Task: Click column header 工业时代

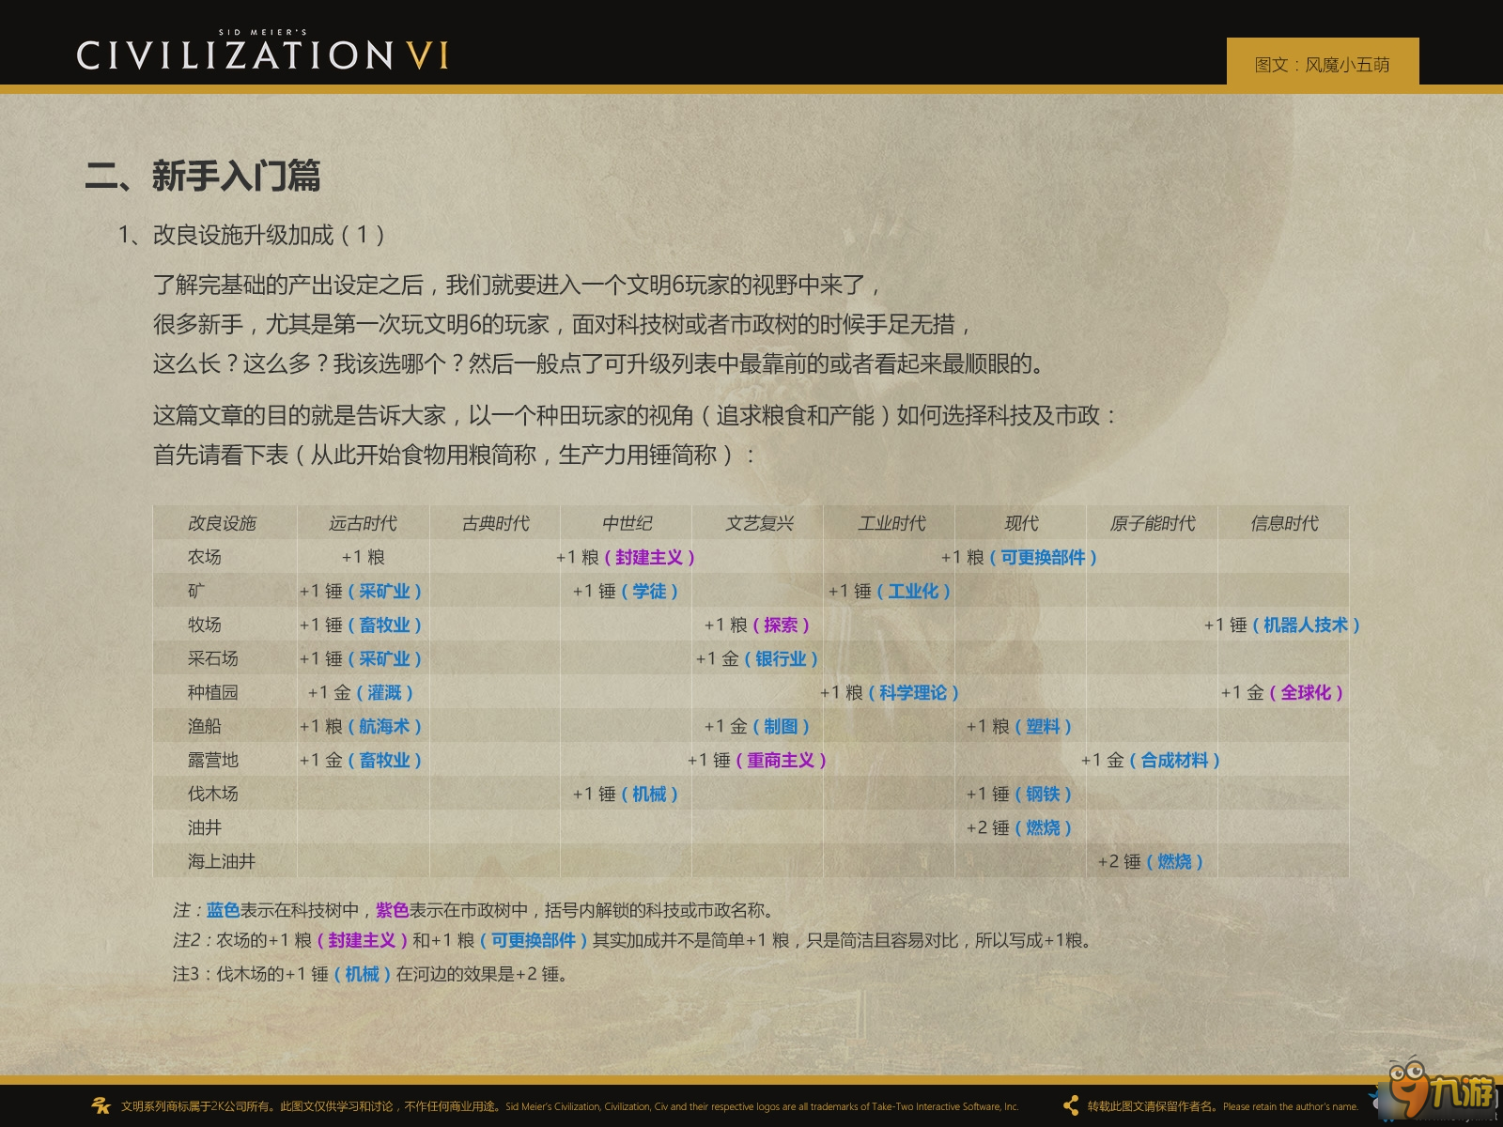Action: click(891, 523)
